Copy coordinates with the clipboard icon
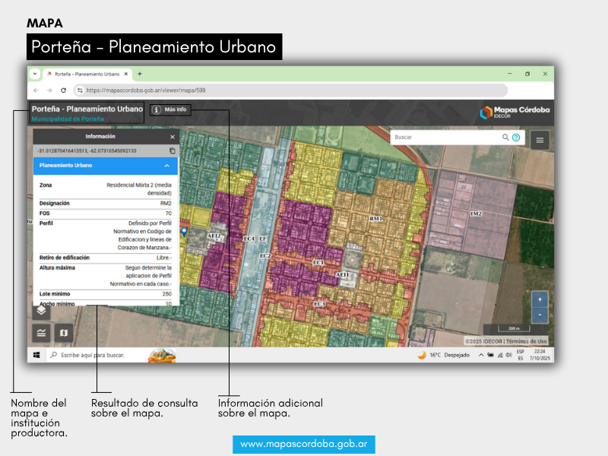The width and height of the screenshot is (608, 456). coord(173,150)
